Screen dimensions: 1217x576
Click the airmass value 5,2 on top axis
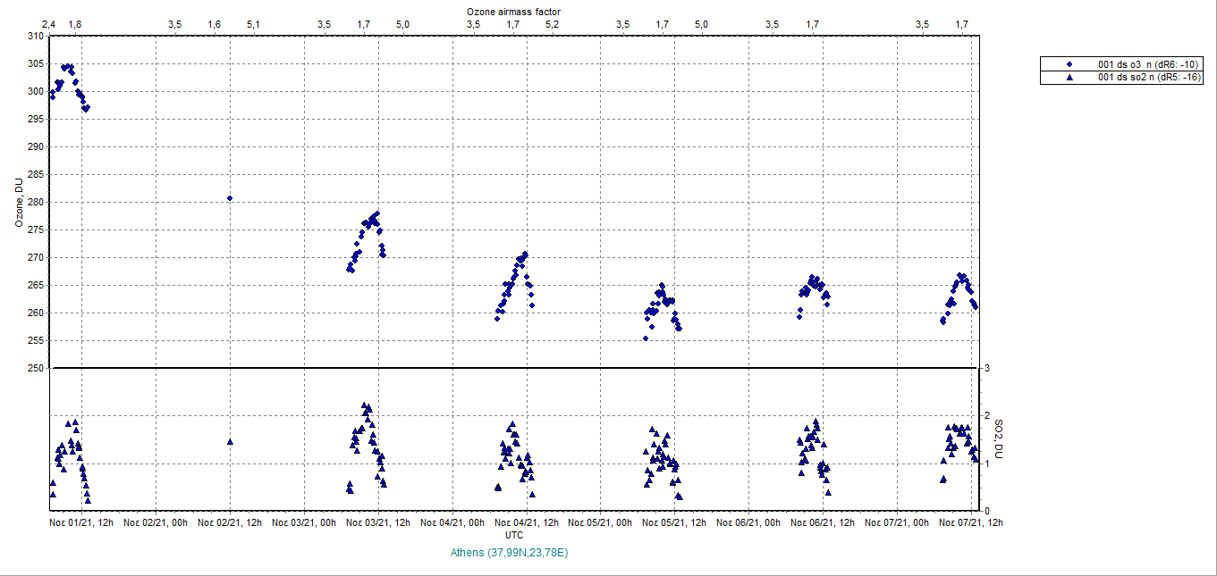(x=553, y=24)
